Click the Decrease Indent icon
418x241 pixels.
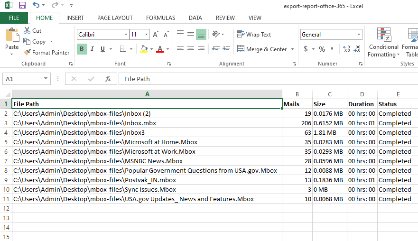click(216, 49)
